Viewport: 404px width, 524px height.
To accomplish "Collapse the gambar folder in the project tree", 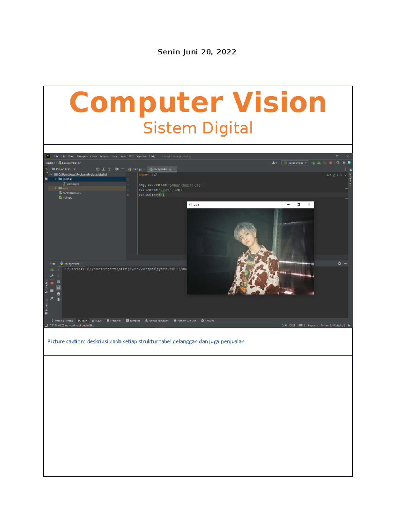I will (x=55, y=179).
